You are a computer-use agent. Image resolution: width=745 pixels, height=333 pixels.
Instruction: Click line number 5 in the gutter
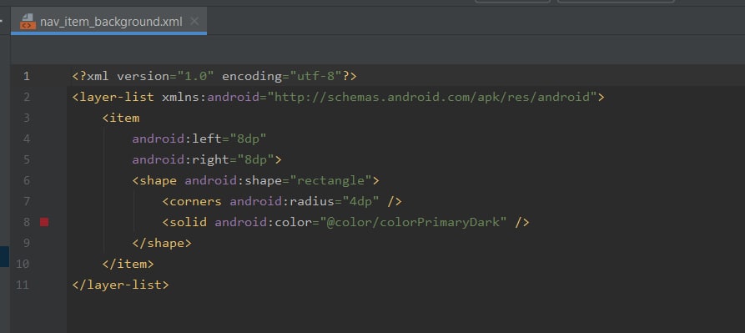26,159
